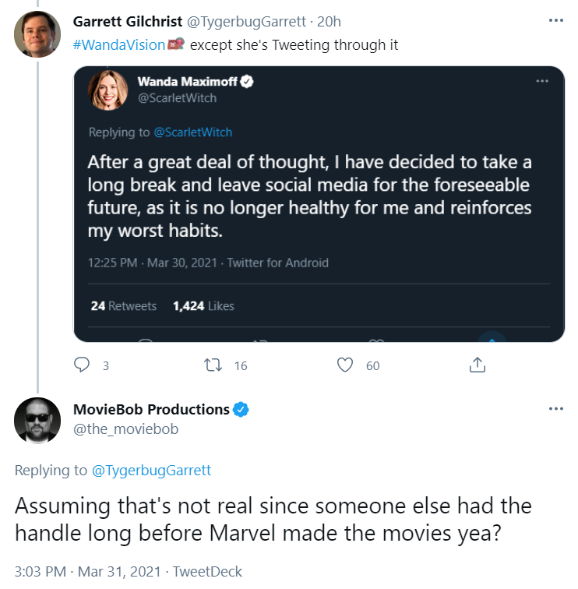Like Garrett Gilchrist's tweet with heart icon

click(345, 365)
